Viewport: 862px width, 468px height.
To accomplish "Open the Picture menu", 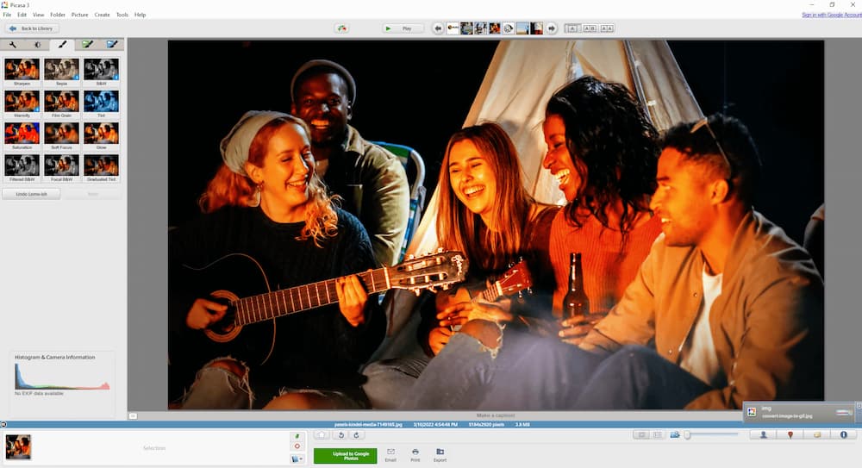I will click(x=79, y=15).
